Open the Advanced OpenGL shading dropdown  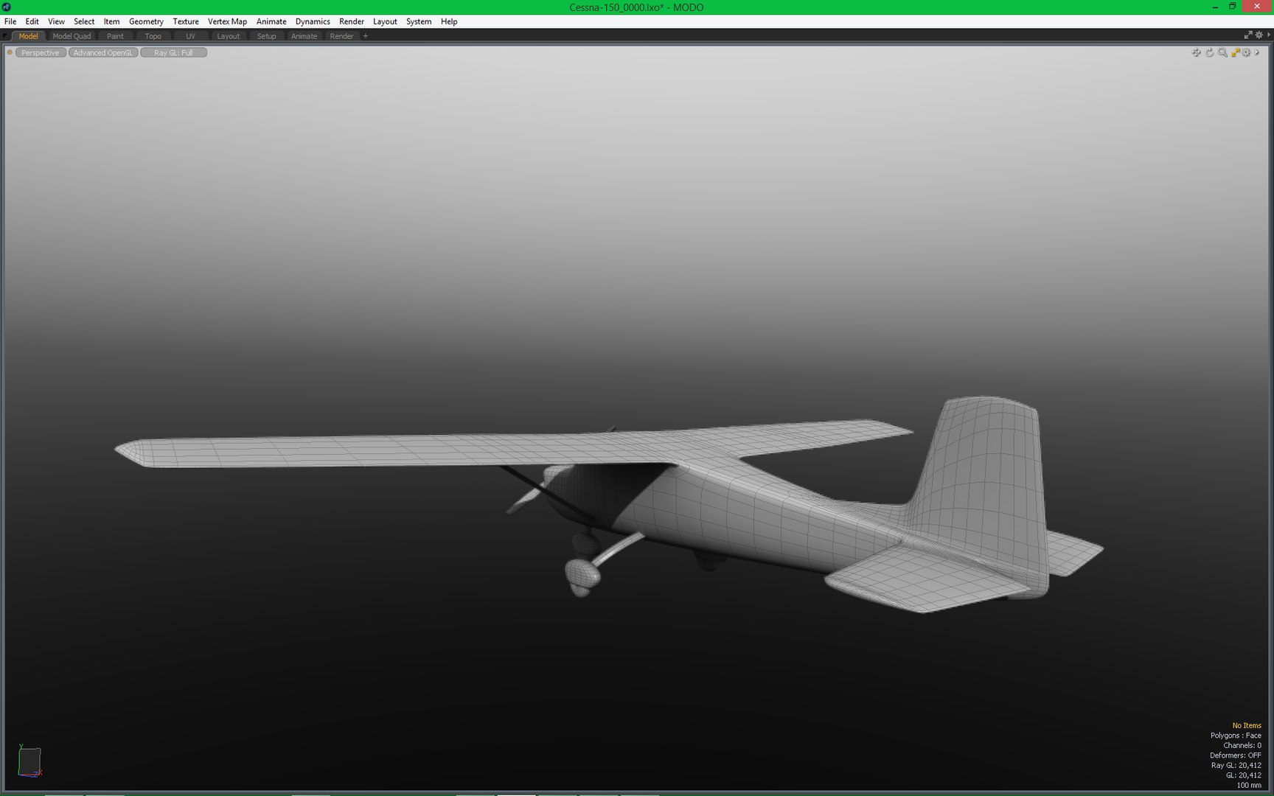coord(102,52)
